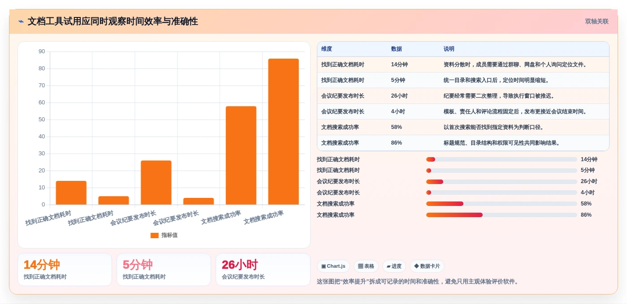Click the chart bar with value 26

click(x=156, y=183)
